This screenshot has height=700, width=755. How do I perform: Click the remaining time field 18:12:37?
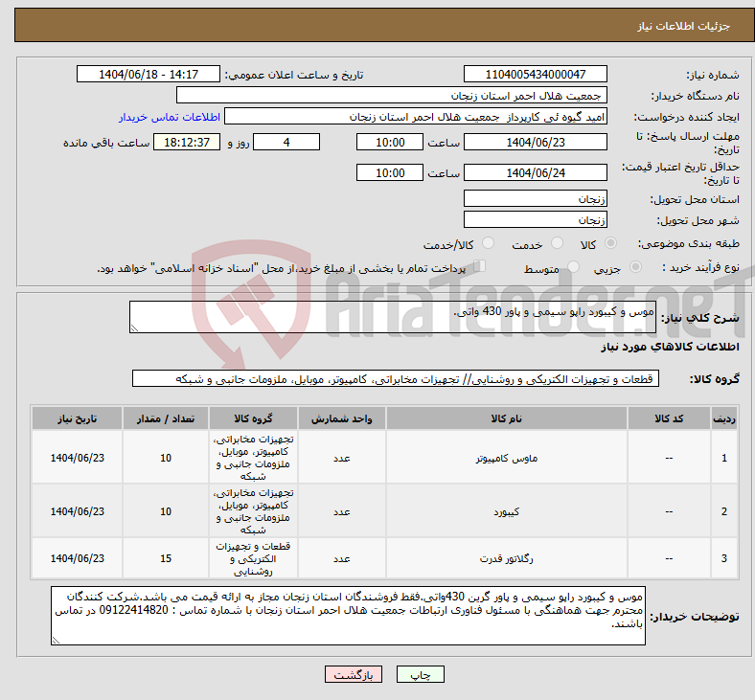187,142
